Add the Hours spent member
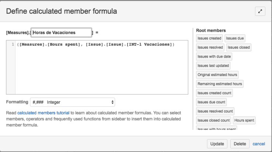This screenshot has width=272, height=152. (244, 120)
